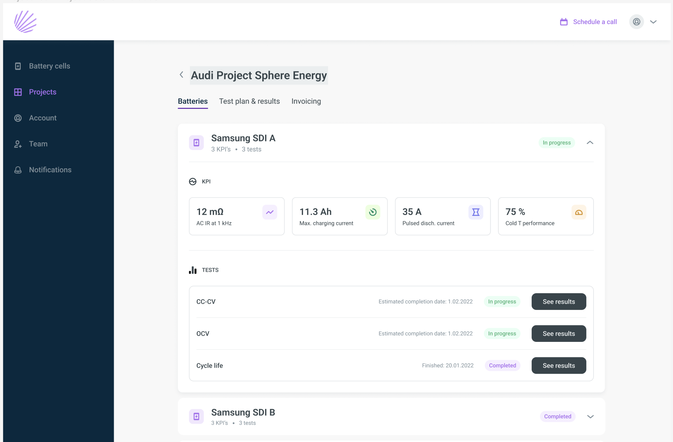Click timer icon on Max. charging current card

click(x=373, y=212)
